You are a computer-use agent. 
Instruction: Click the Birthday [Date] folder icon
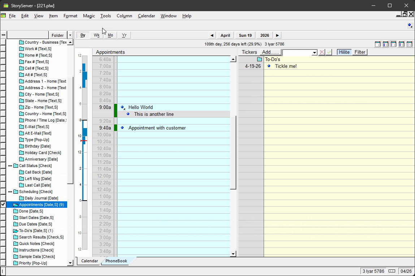(21, 146)
